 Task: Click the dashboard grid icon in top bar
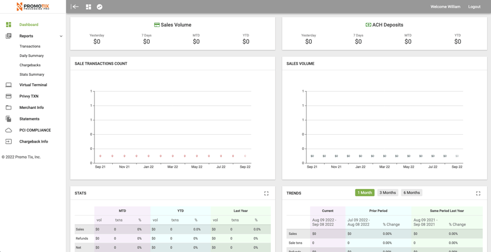[88, 7]
